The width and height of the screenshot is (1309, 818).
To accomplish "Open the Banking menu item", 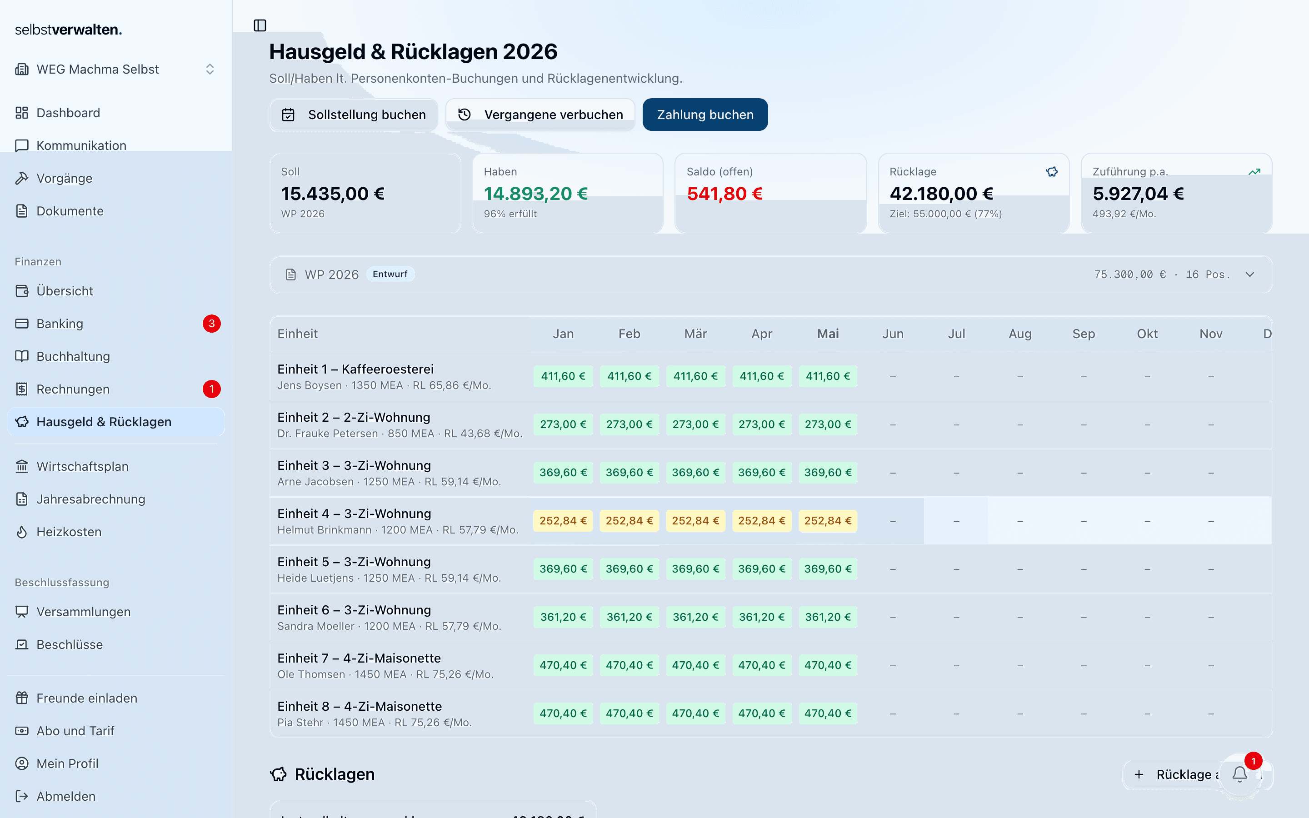I will [116, 324].
